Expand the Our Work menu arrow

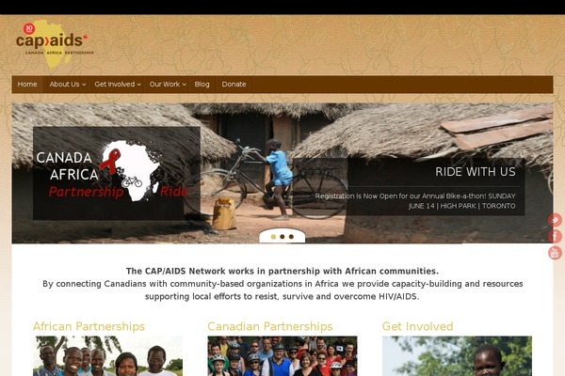[185, 85]
